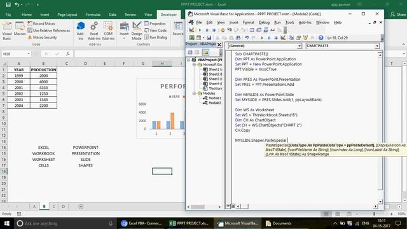Click VBA Help question mark icon
Screen dimensions: 407x229
pyautogui.click(x=321, y=38)
